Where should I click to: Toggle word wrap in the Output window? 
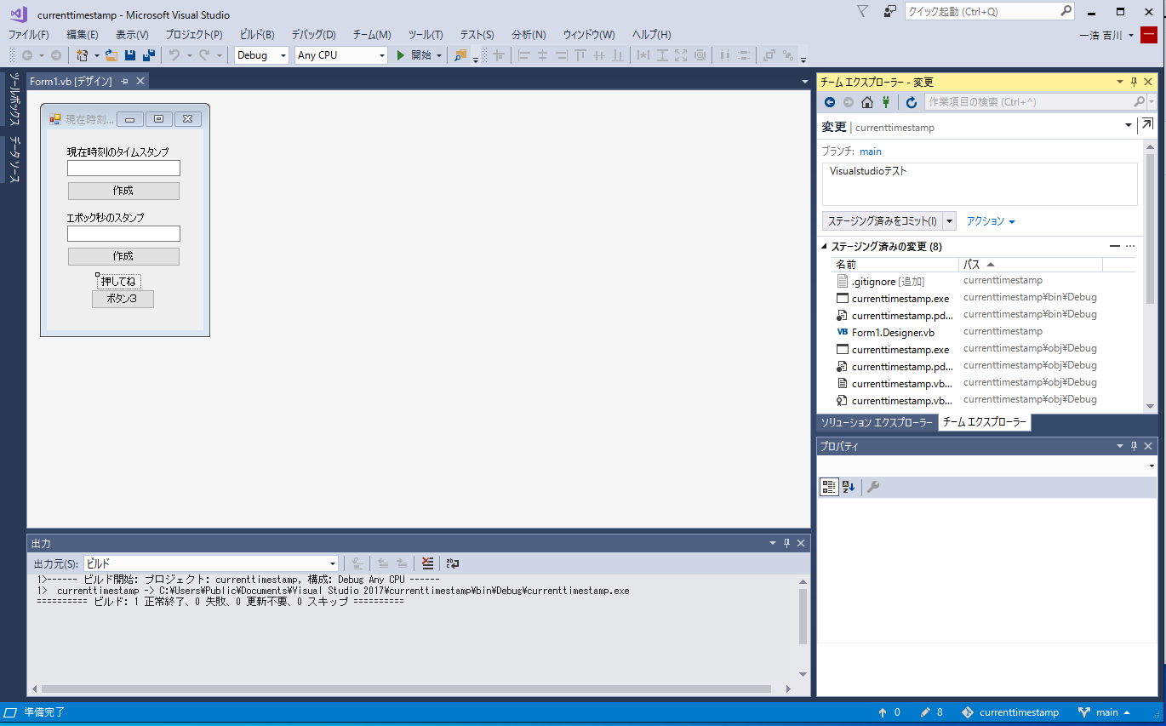[452, 563]
